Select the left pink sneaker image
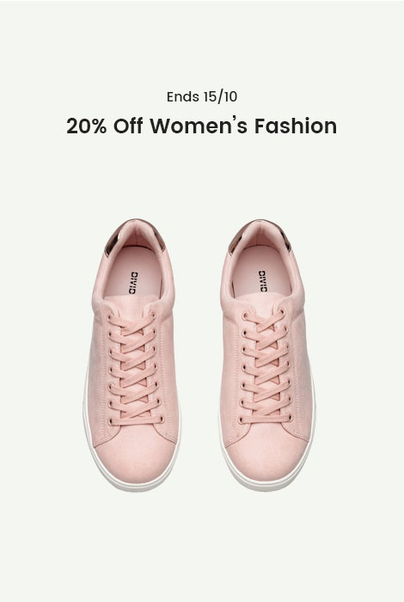This screenshot has width=404, height=602. 132,355
